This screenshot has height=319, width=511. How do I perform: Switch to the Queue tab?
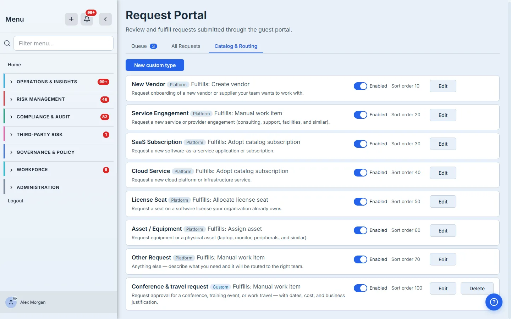(x=144, y=46)
